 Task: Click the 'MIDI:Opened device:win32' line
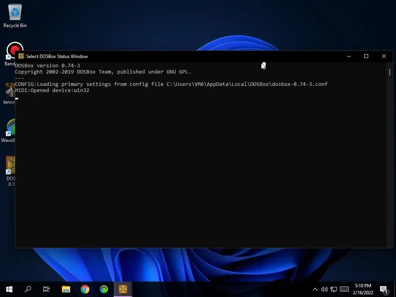pos(52,90)
